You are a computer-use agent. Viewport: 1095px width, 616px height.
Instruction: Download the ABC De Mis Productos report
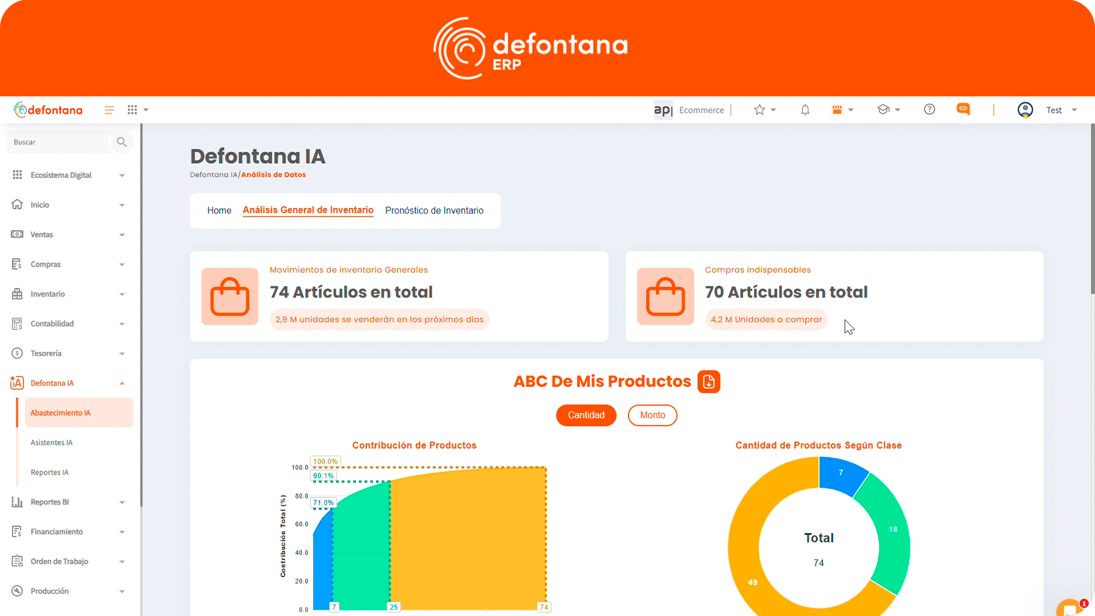[x=709, y=382]
